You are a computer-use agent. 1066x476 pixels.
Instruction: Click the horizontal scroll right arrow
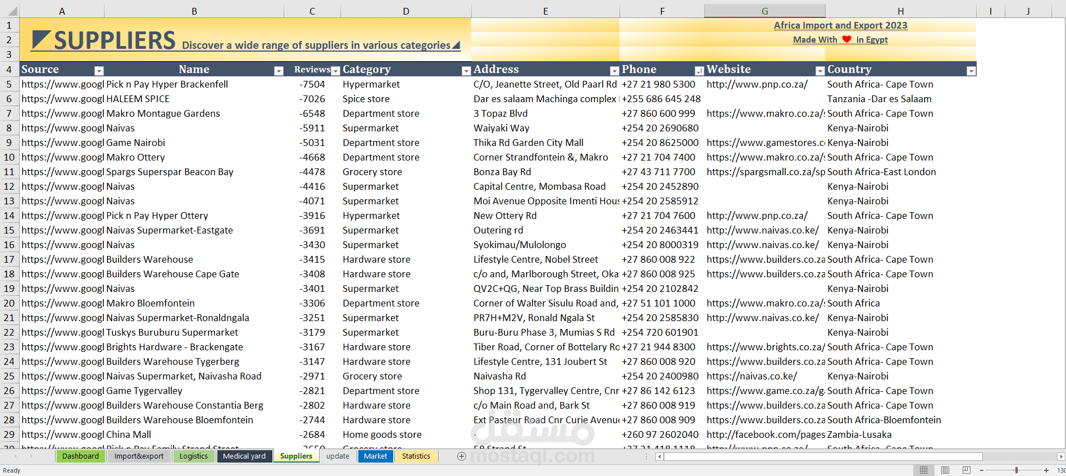(x=1061, y=456)
